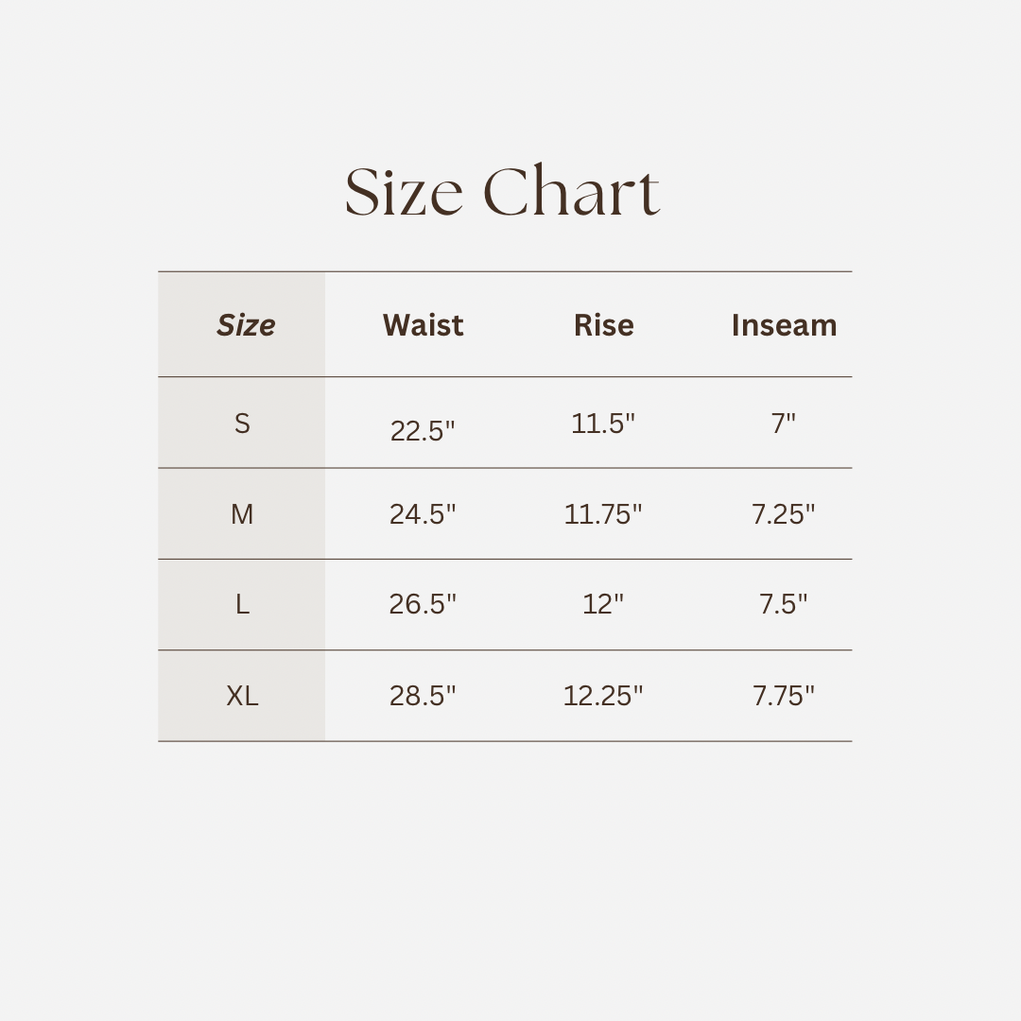Image resolution: width=1021 pixels, height=1021 pixels.
Task: Click the M size row label
Action: [242, 514]
